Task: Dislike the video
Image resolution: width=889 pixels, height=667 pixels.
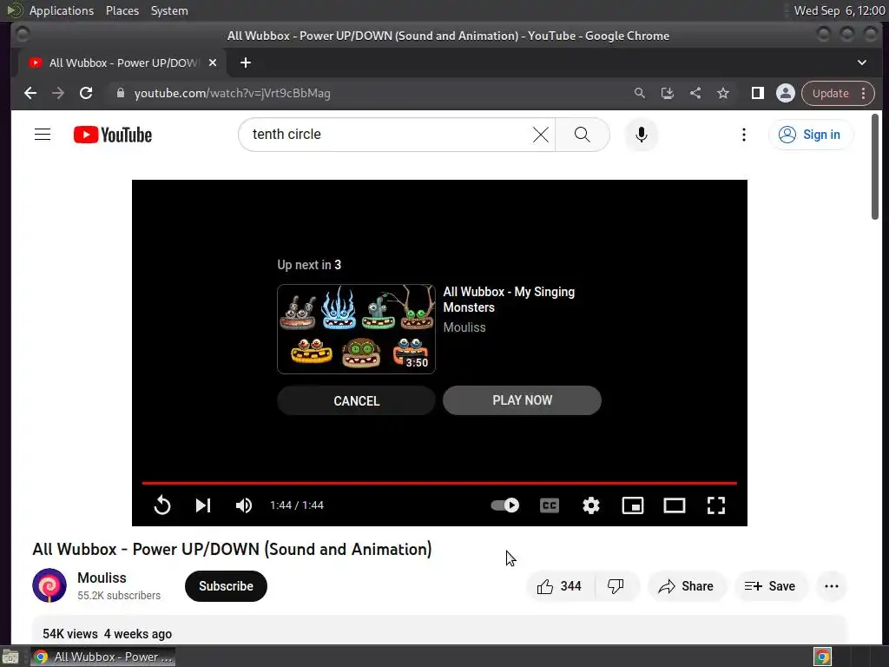Action: (x=616, y=586)
